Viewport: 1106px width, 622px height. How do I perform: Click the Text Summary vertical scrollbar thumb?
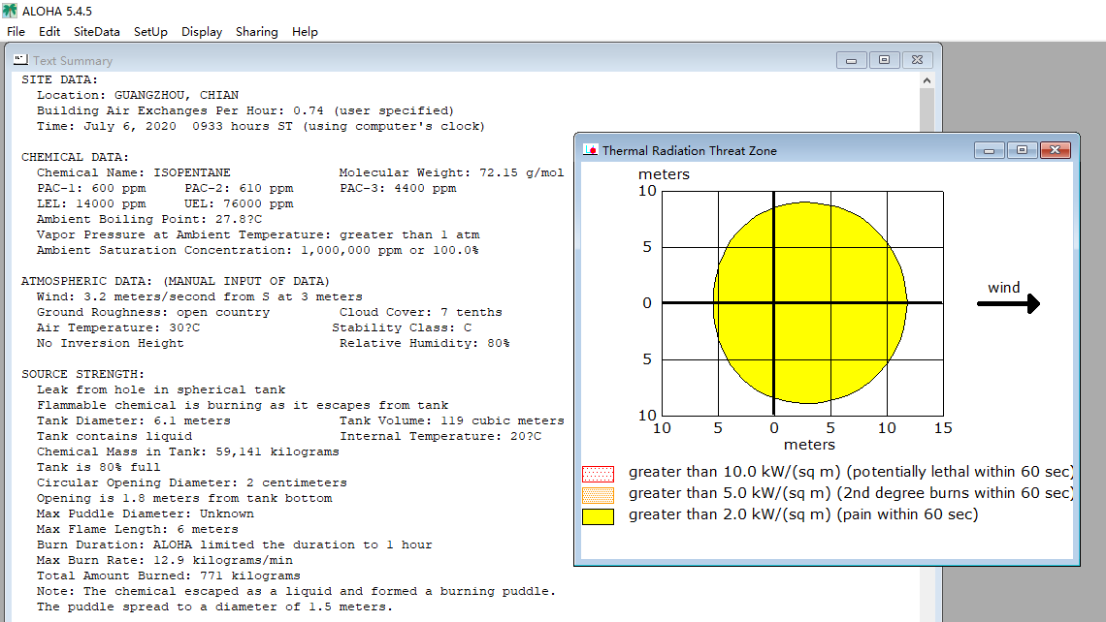927,109
